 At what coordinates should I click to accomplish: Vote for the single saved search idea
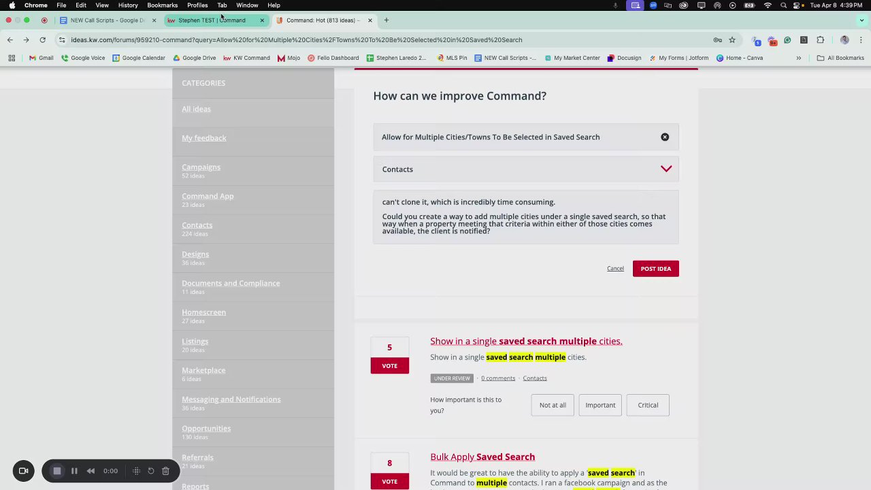[x=389, y=365]
